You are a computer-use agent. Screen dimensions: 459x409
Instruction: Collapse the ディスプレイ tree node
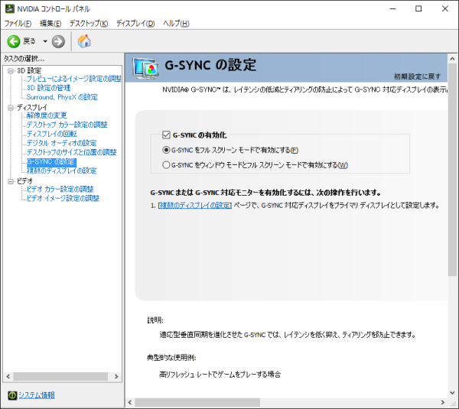pyautogui.click(x=11, y=108)
